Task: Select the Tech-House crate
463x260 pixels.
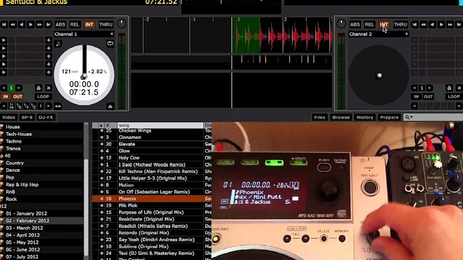Action: (x=19, y=134)
